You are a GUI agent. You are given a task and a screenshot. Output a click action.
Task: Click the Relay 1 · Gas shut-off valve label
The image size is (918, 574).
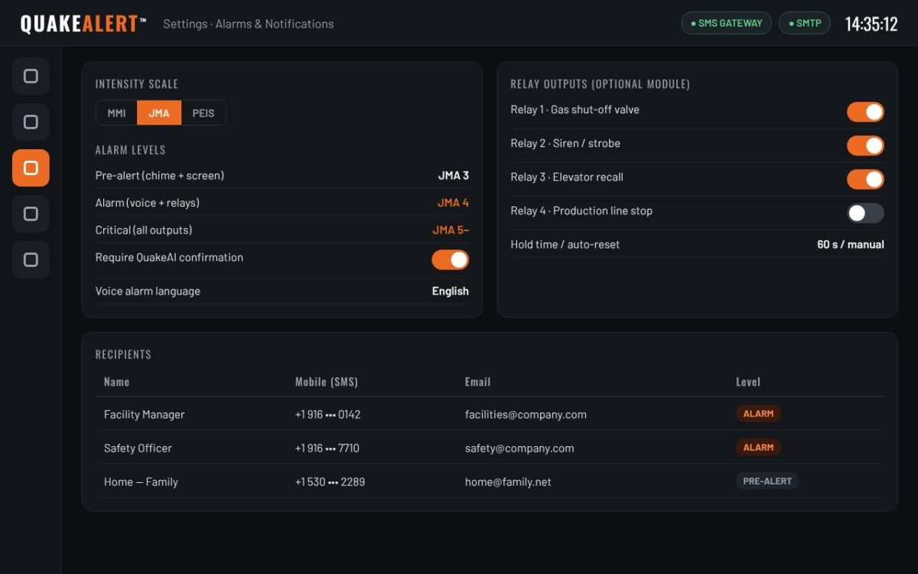click(x=575, y=109)
